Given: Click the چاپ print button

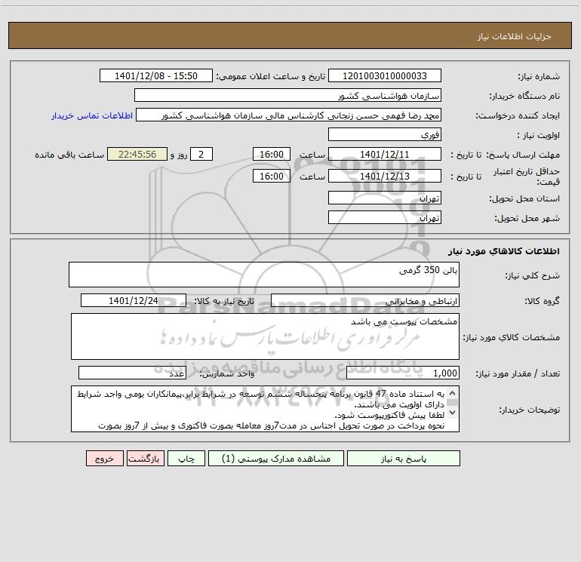Looking at the screenshot, I should point(186,458).
